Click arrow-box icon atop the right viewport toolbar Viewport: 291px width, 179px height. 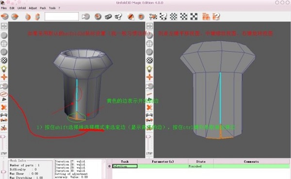pos(149,26)
